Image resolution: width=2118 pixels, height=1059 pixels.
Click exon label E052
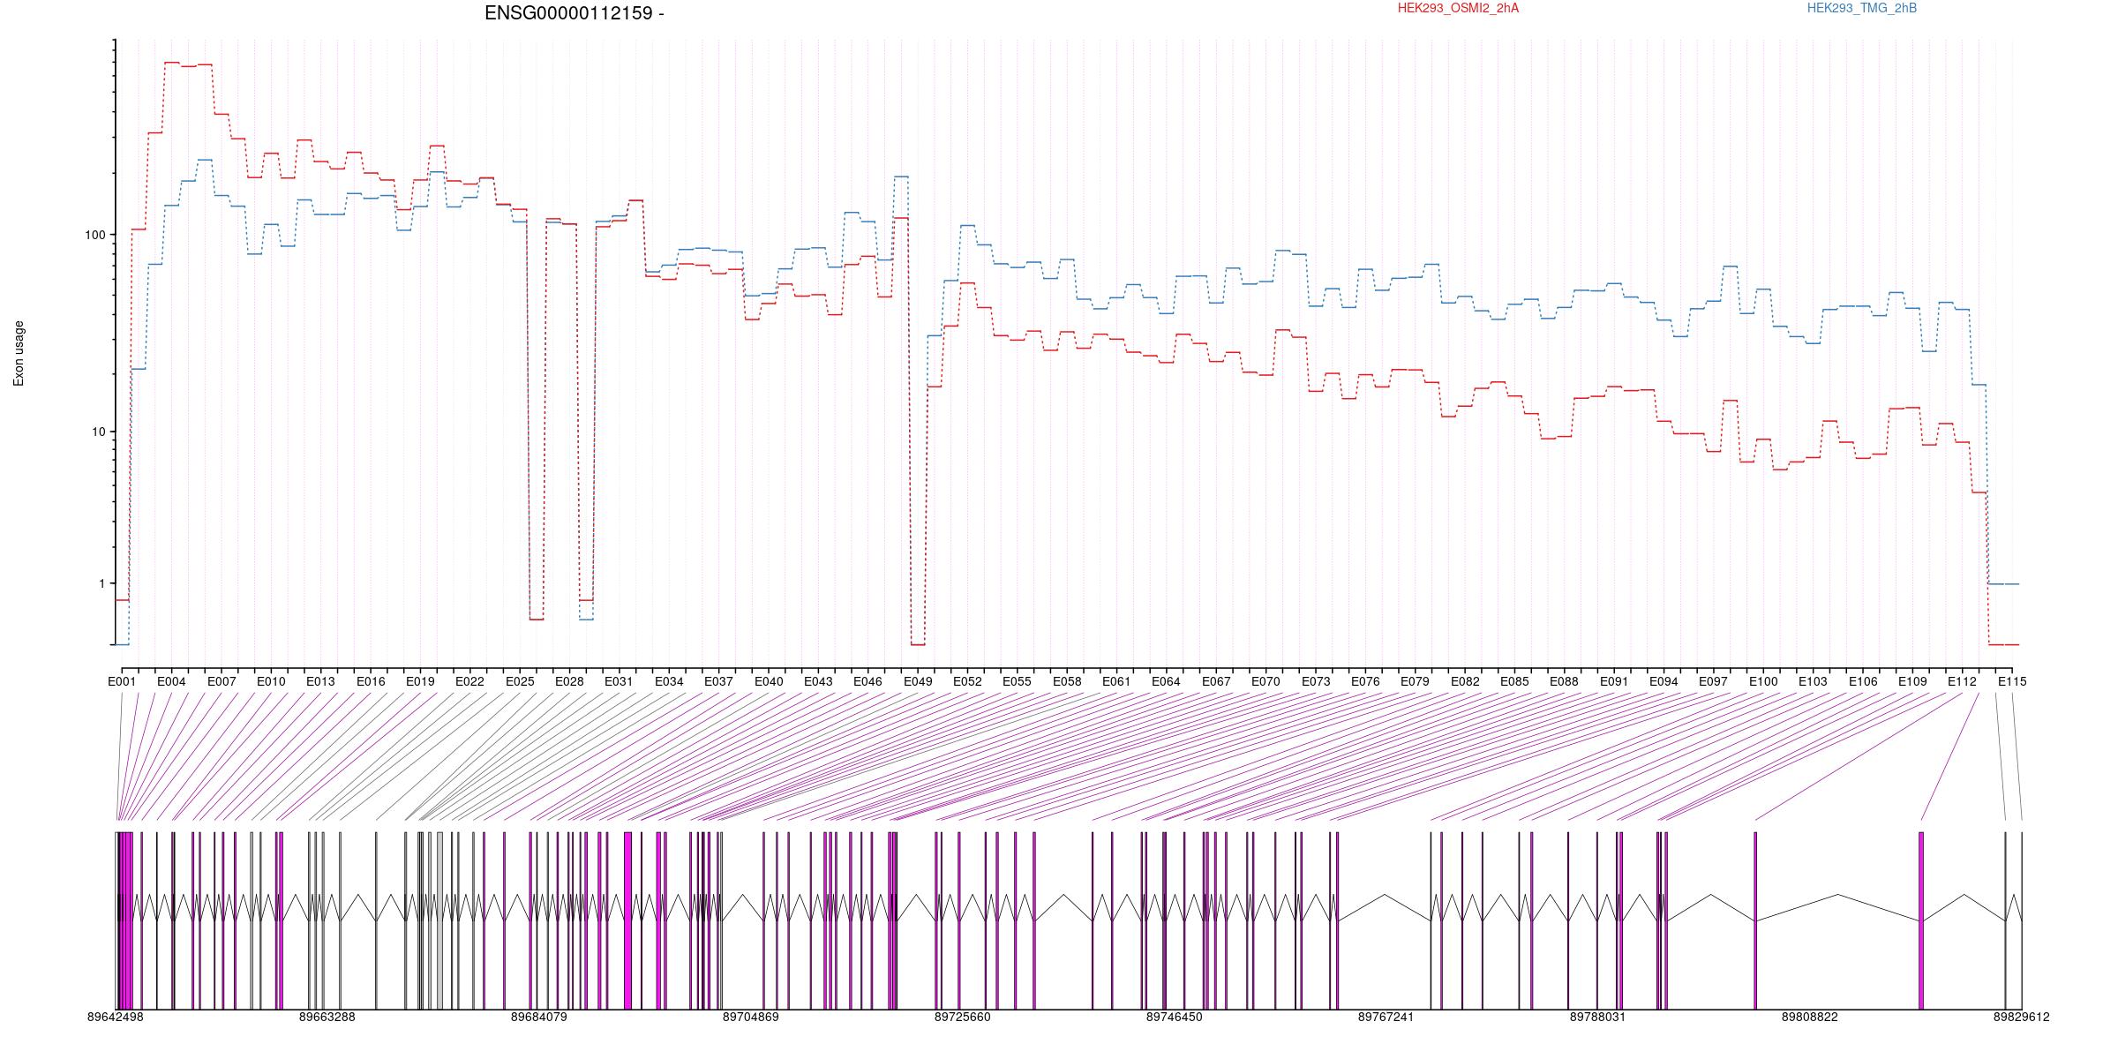point(967,681)
